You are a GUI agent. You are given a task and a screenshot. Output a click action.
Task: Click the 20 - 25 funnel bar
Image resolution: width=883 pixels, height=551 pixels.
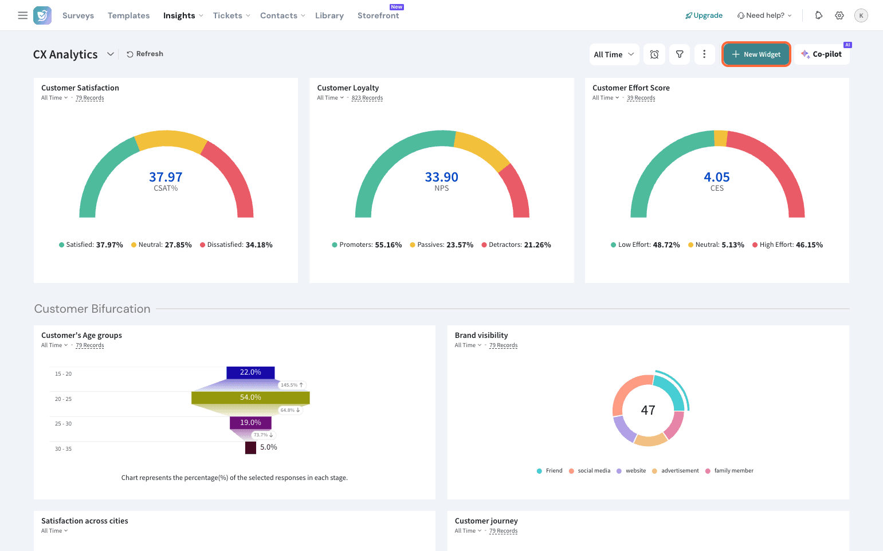tap(250, 397)
